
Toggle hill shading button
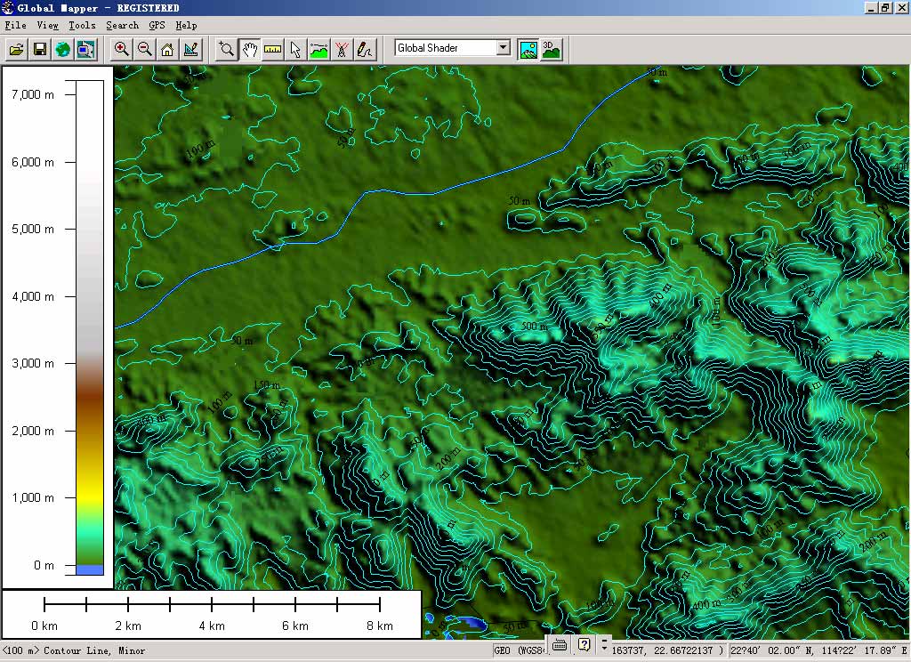[528, 49]
